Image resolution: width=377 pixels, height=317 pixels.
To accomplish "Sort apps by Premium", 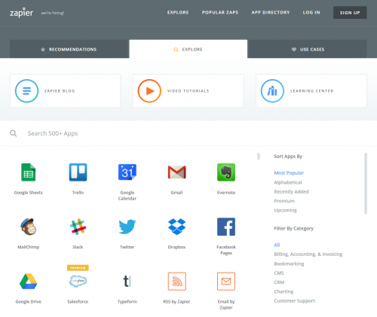I will pos(284,201).
